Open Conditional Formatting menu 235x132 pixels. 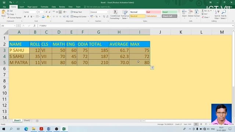pyautogui.click(x=115, y=15)
